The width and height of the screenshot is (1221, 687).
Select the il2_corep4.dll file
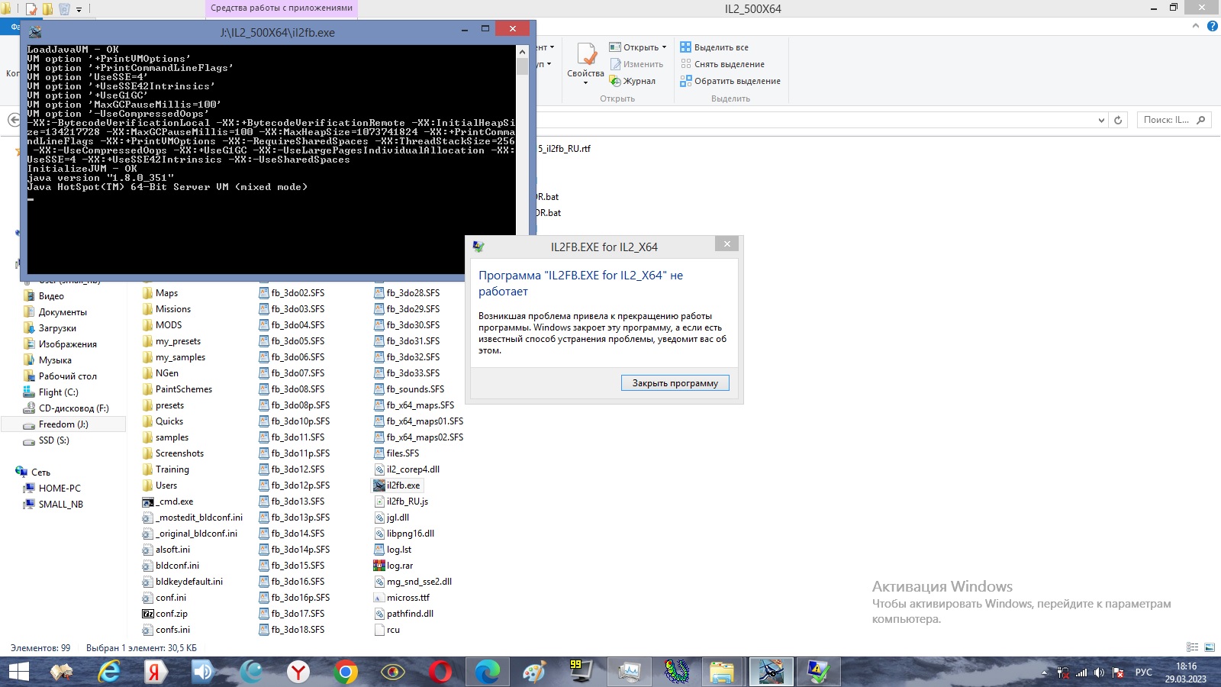(413, 469)
